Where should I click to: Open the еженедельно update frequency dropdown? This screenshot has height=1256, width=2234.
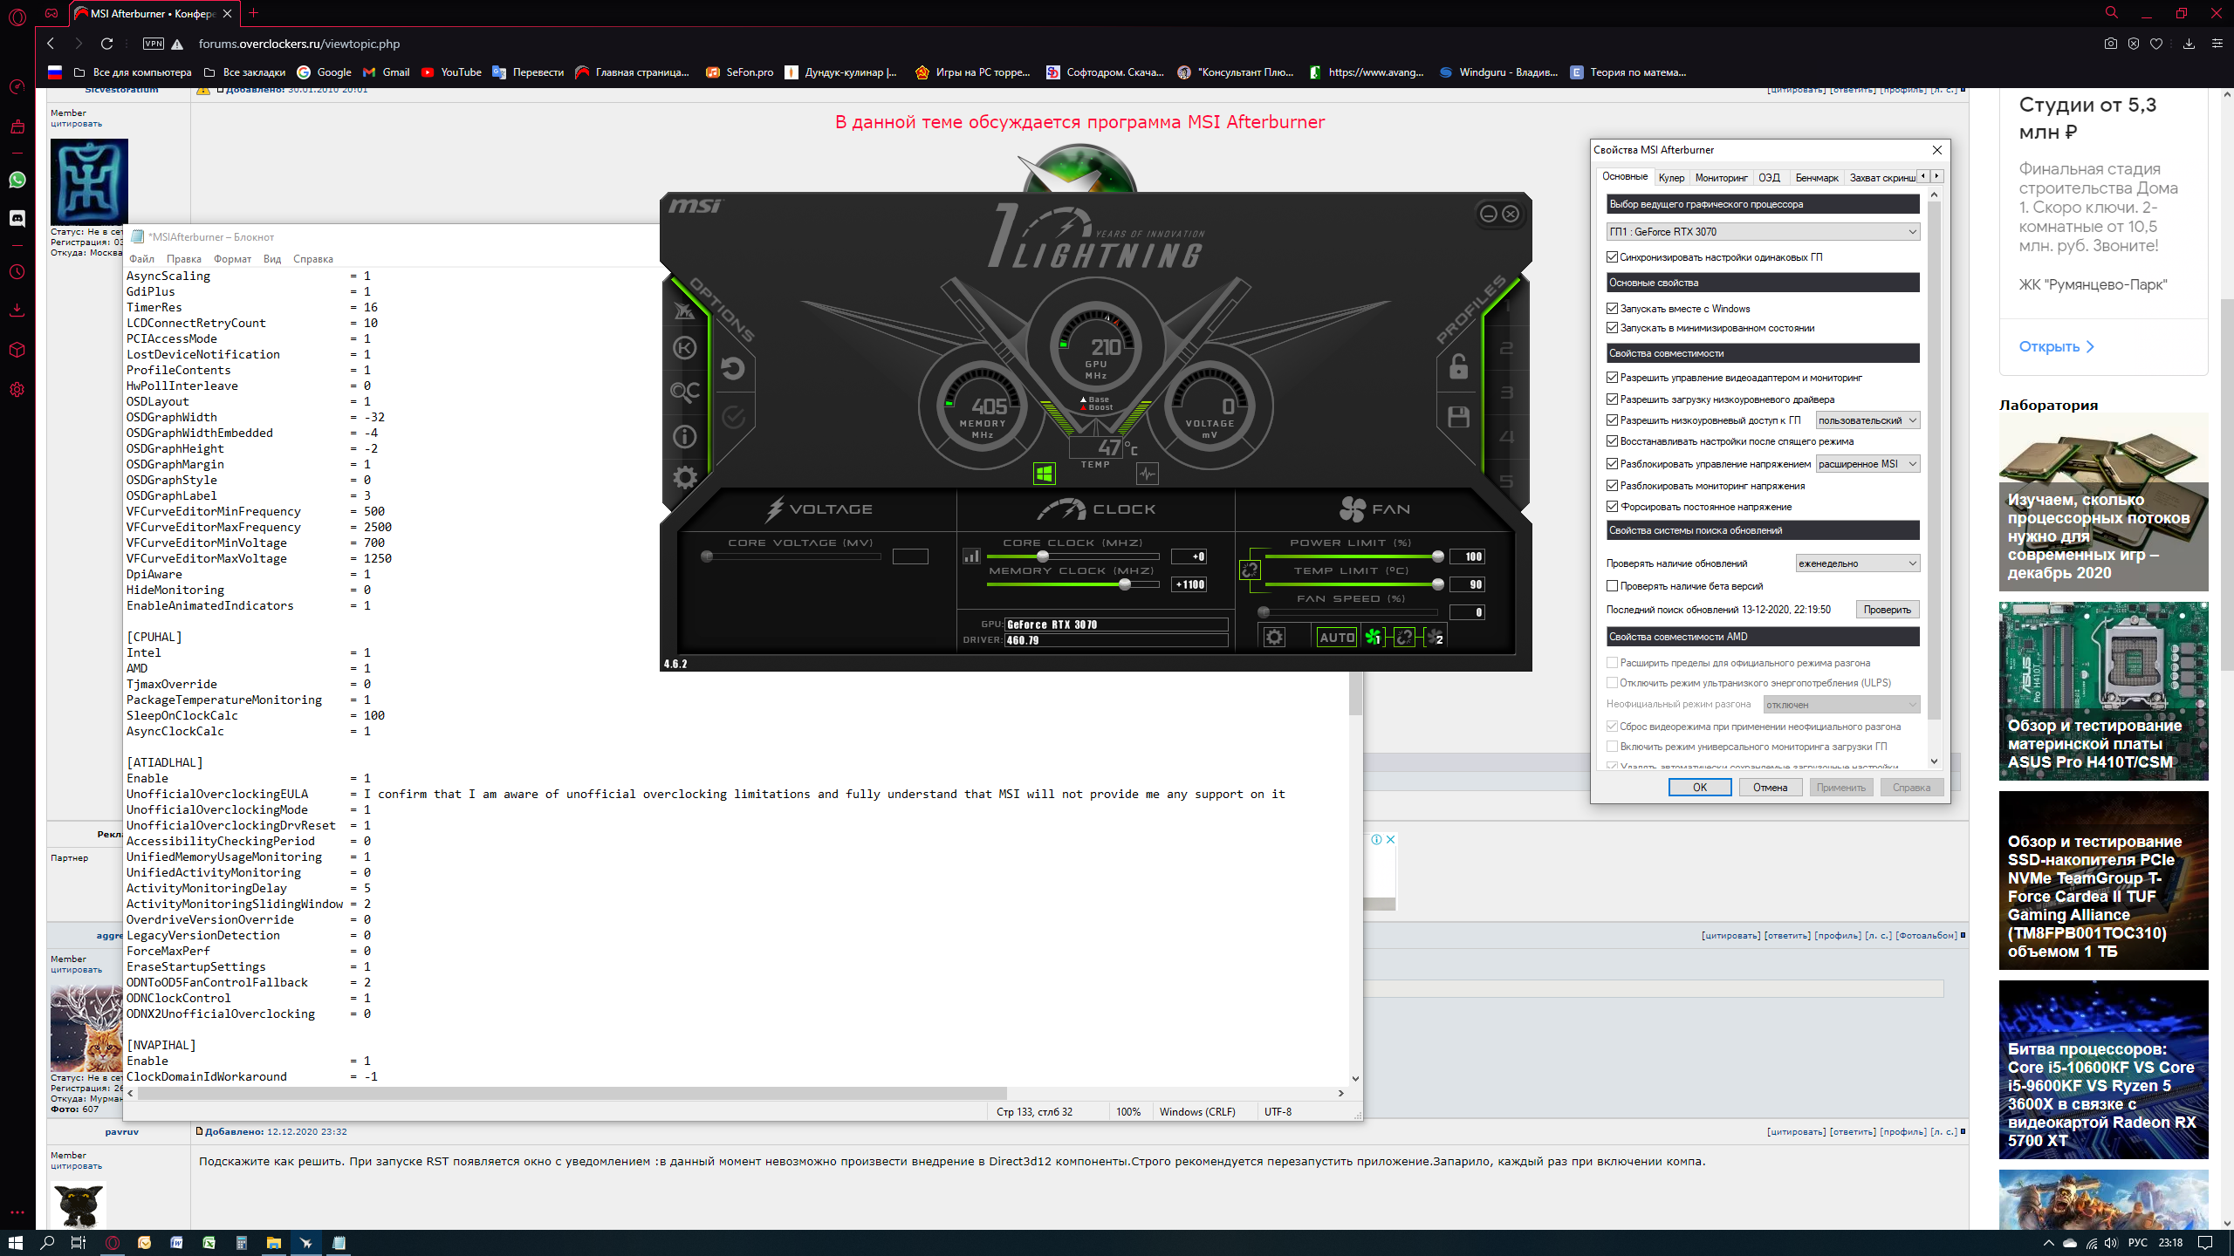click(1857, 563)
